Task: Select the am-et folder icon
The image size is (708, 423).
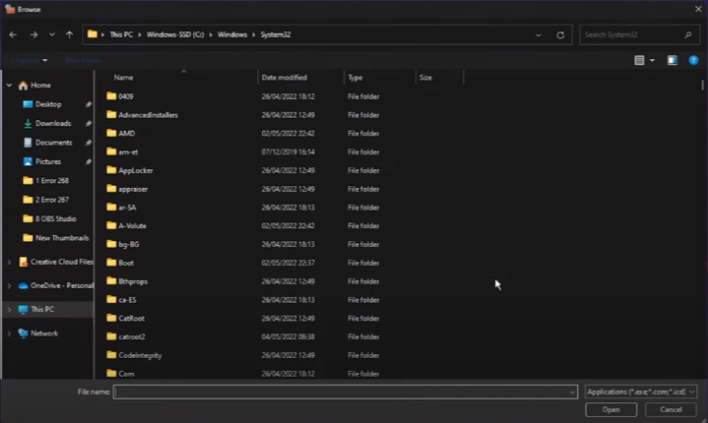Action: coord(111,151)
